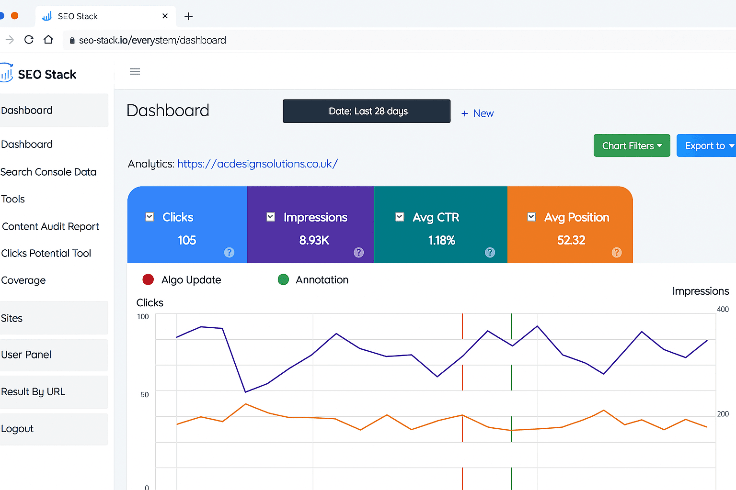Image resolution: width=736 pixels, height=490 pixels.
Task: Uncheck the Impressions metric checkbox
Action: point(270,217)
